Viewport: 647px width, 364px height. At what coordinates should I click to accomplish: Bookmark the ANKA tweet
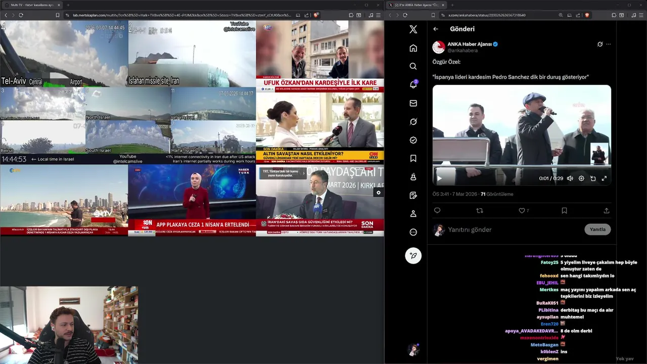[x=564, y=210]
